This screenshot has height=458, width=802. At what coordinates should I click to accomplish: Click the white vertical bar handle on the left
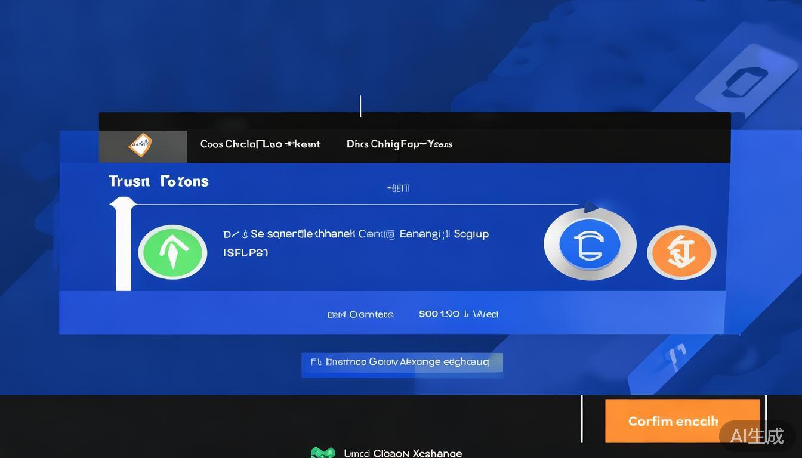[x=123, y=245]
